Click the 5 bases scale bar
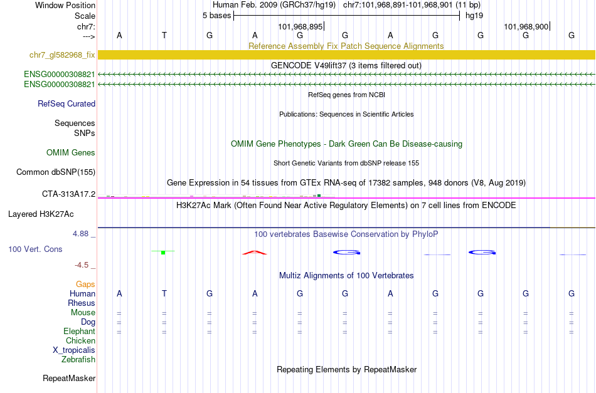The height and width of the screenshot is (393, 596). [347, 16]
